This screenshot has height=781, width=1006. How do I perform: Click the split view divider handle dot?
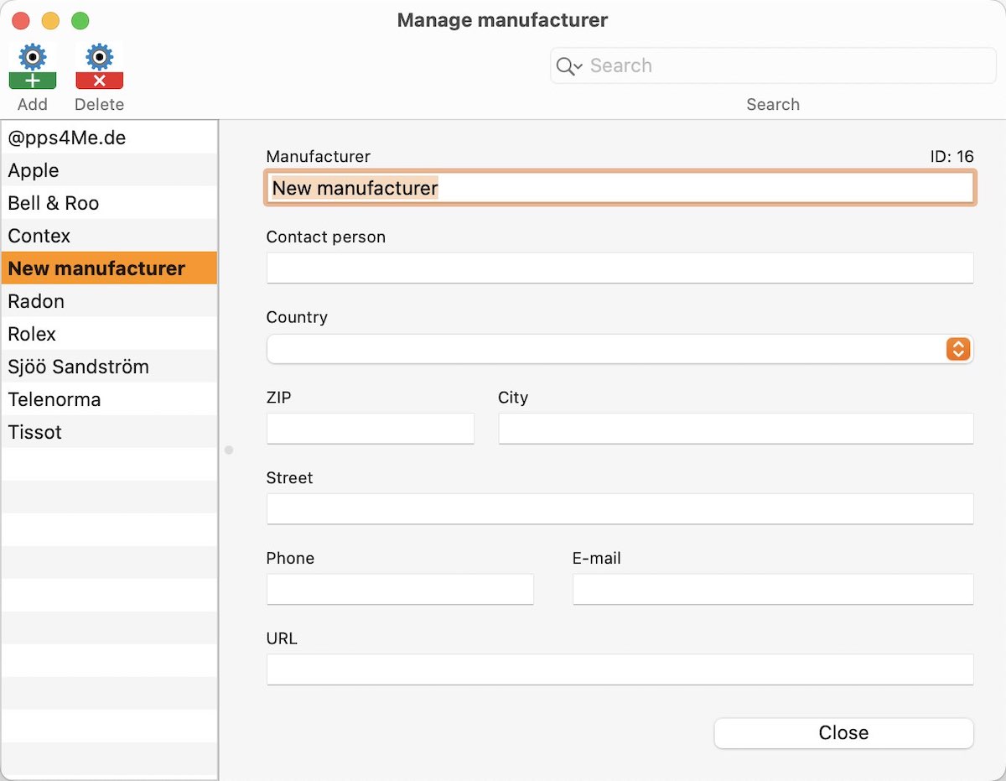tap(229, 450)
